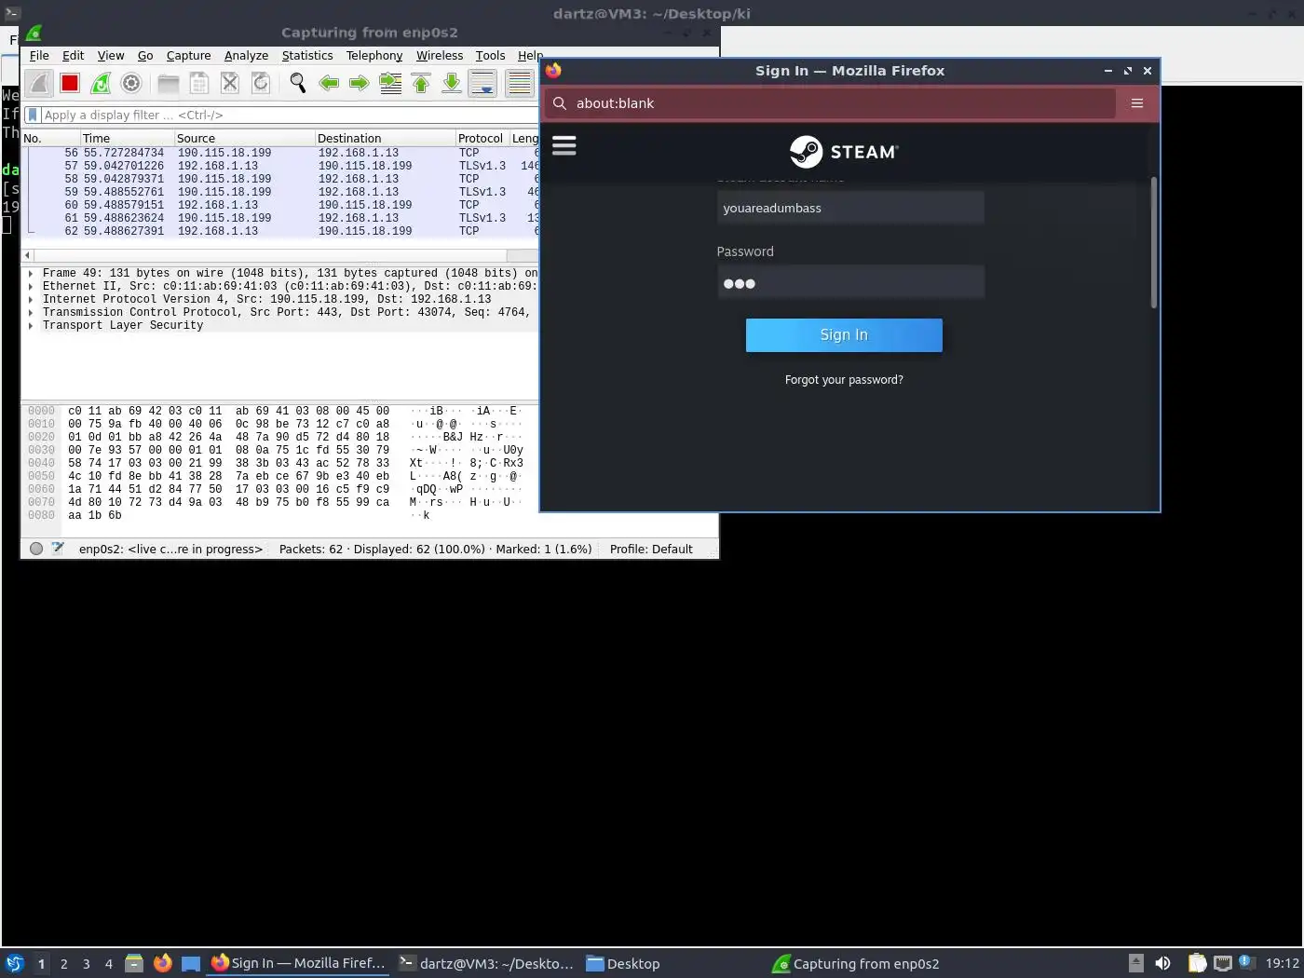Click the display filter bookmark icon

(x=34, y=115)
